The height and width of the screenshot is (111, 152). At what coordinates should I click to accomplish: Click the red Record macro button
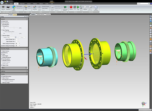pyautogui.click(x=71, y=8)
